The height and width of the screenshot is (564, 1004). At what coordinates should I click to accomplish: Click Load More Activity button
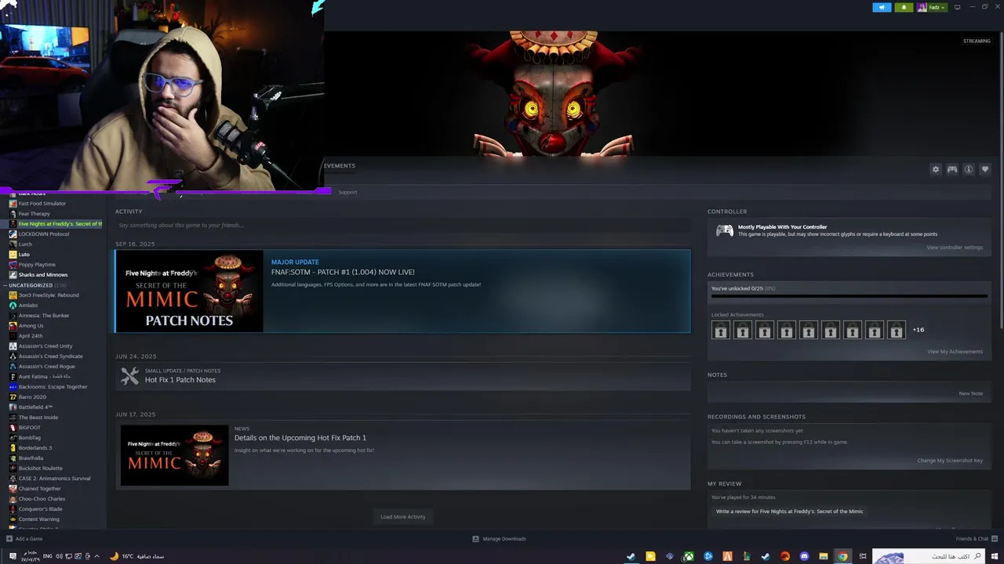[x=403, y=517]
